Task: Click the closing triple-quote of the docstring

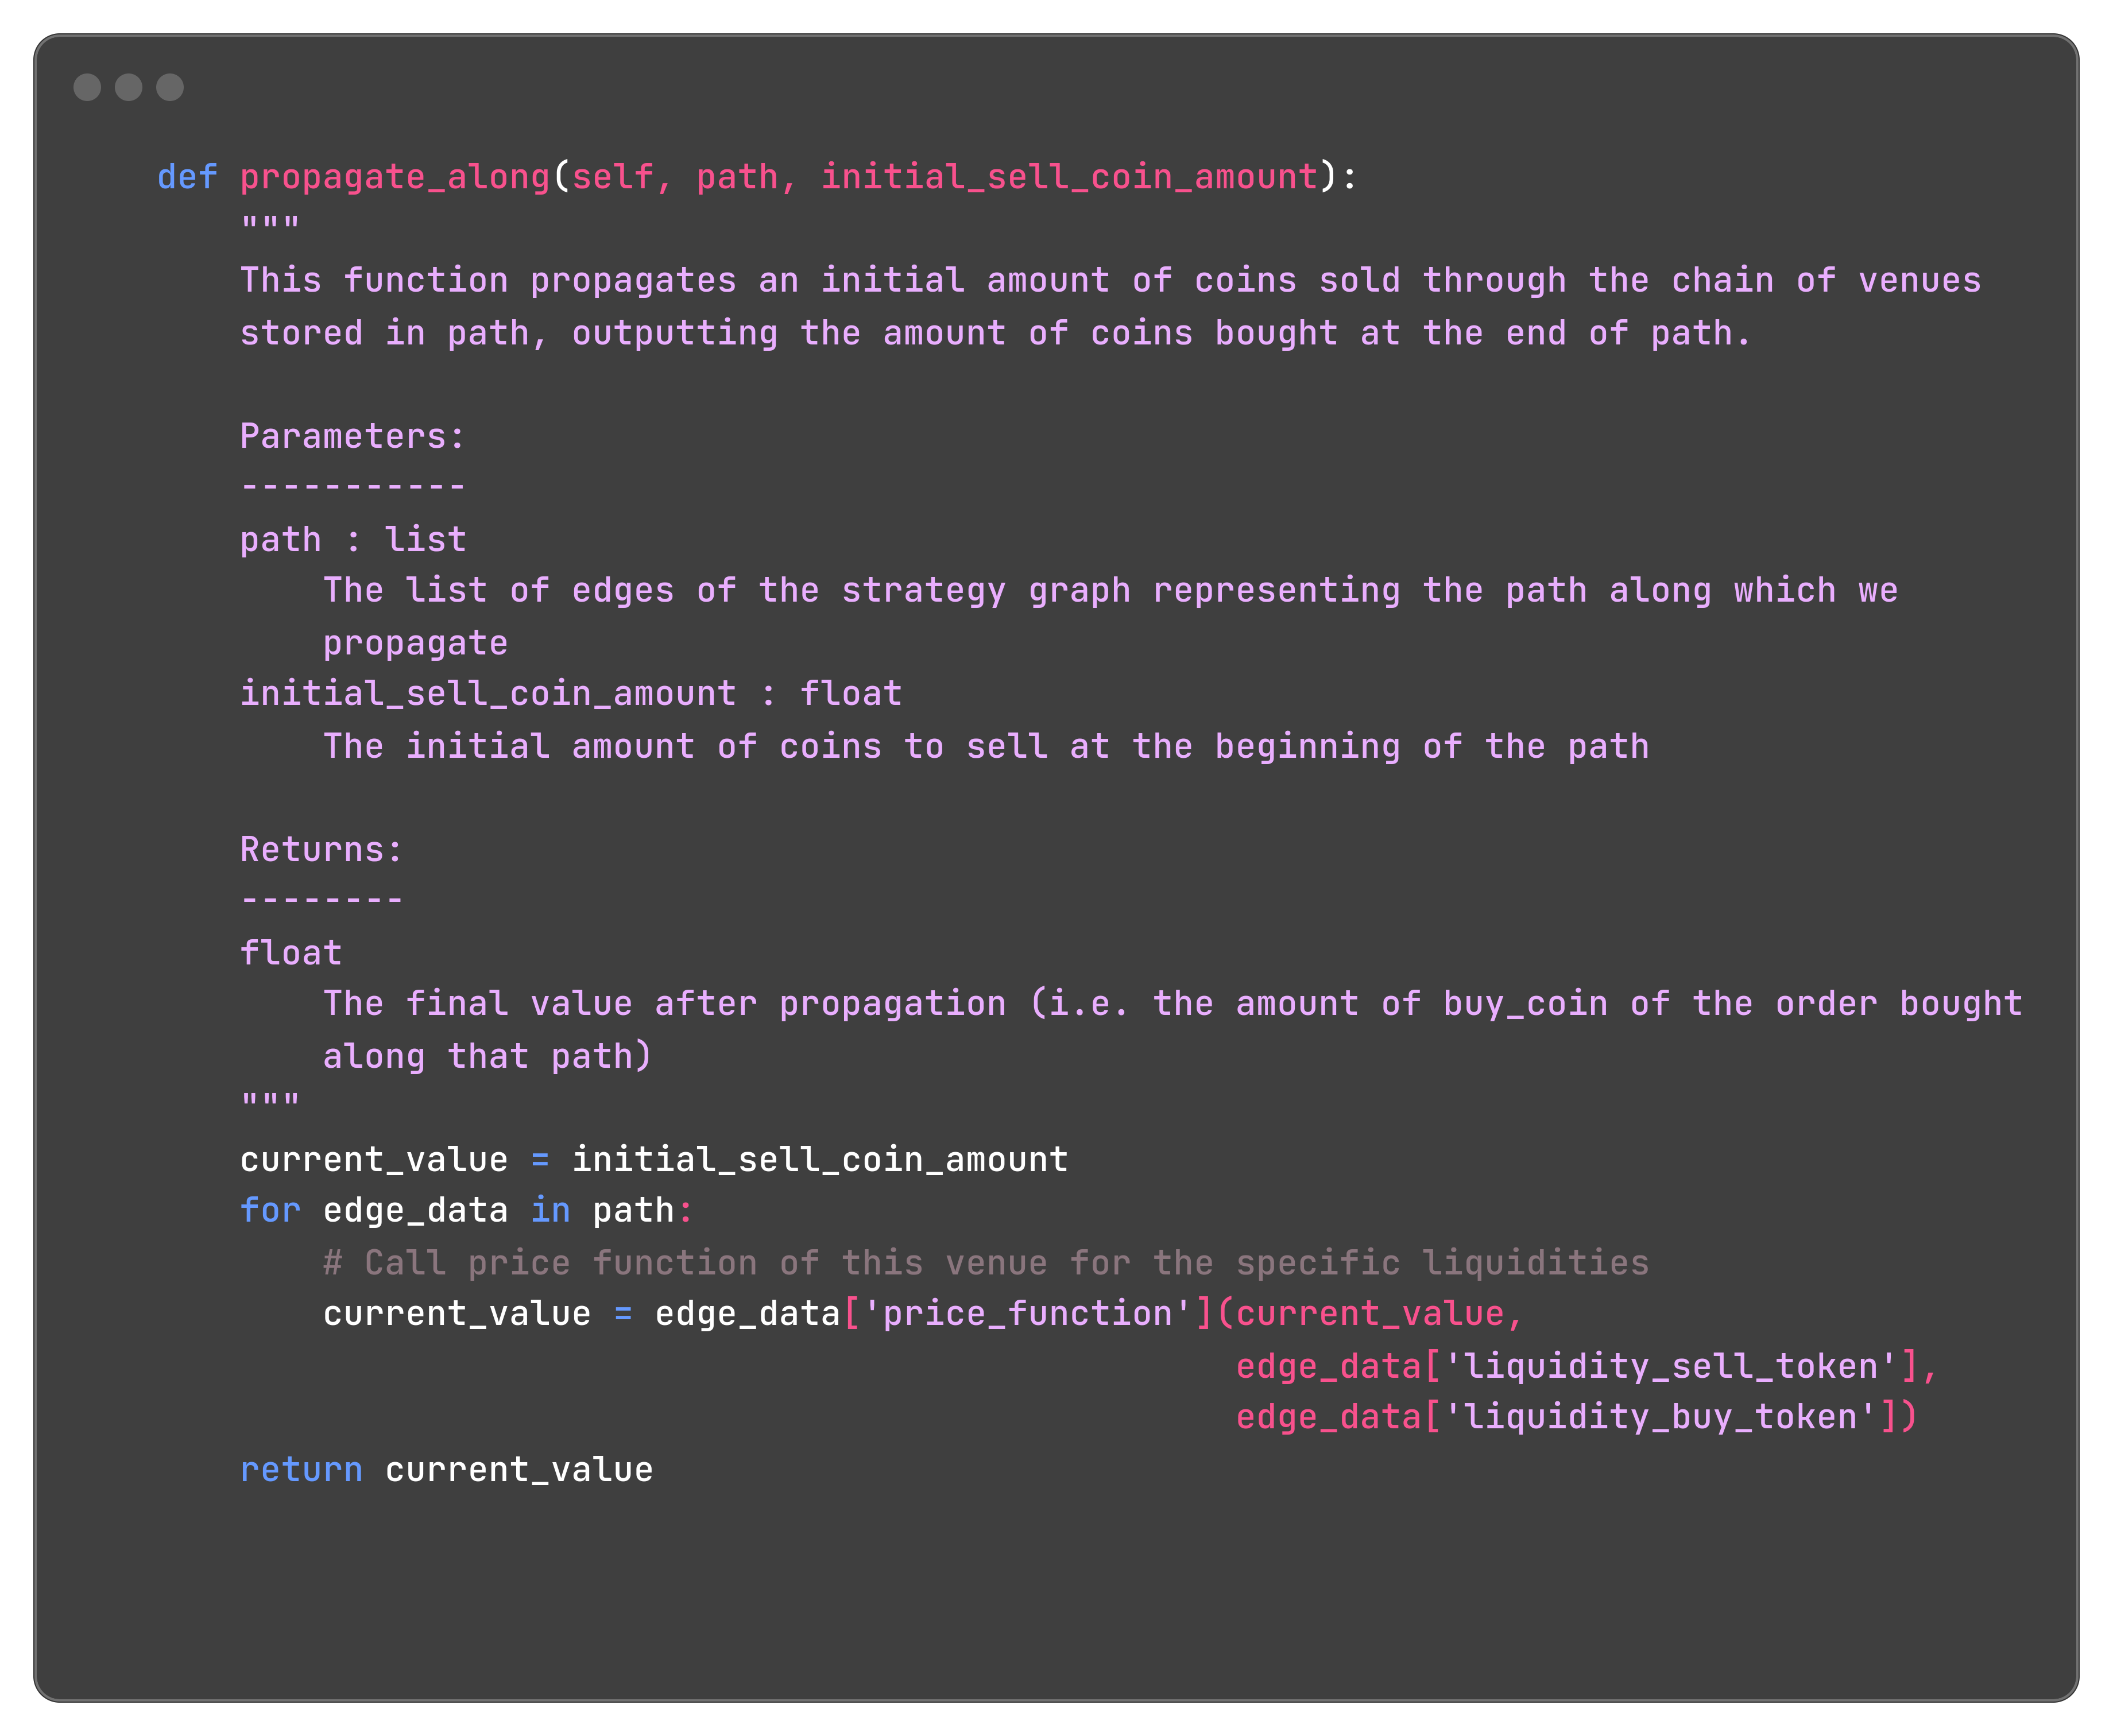Action: click(270, 1102)
